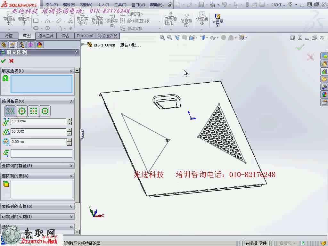Viewport: 328px width, 246px height.
Task: Open the Display Style dropdown arrow
Action: click(x=207, y=38)
